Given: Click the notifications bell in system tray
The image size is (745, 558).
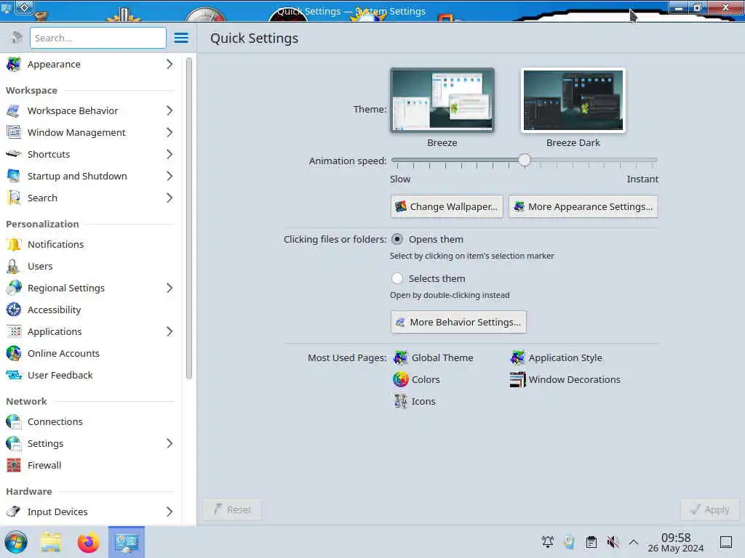Looking at the screenshot, I should click(x=547, y=542).
